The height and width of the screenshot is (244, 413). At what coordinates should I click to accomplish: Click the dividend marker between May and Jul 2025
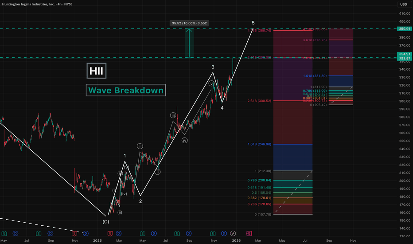154,233
